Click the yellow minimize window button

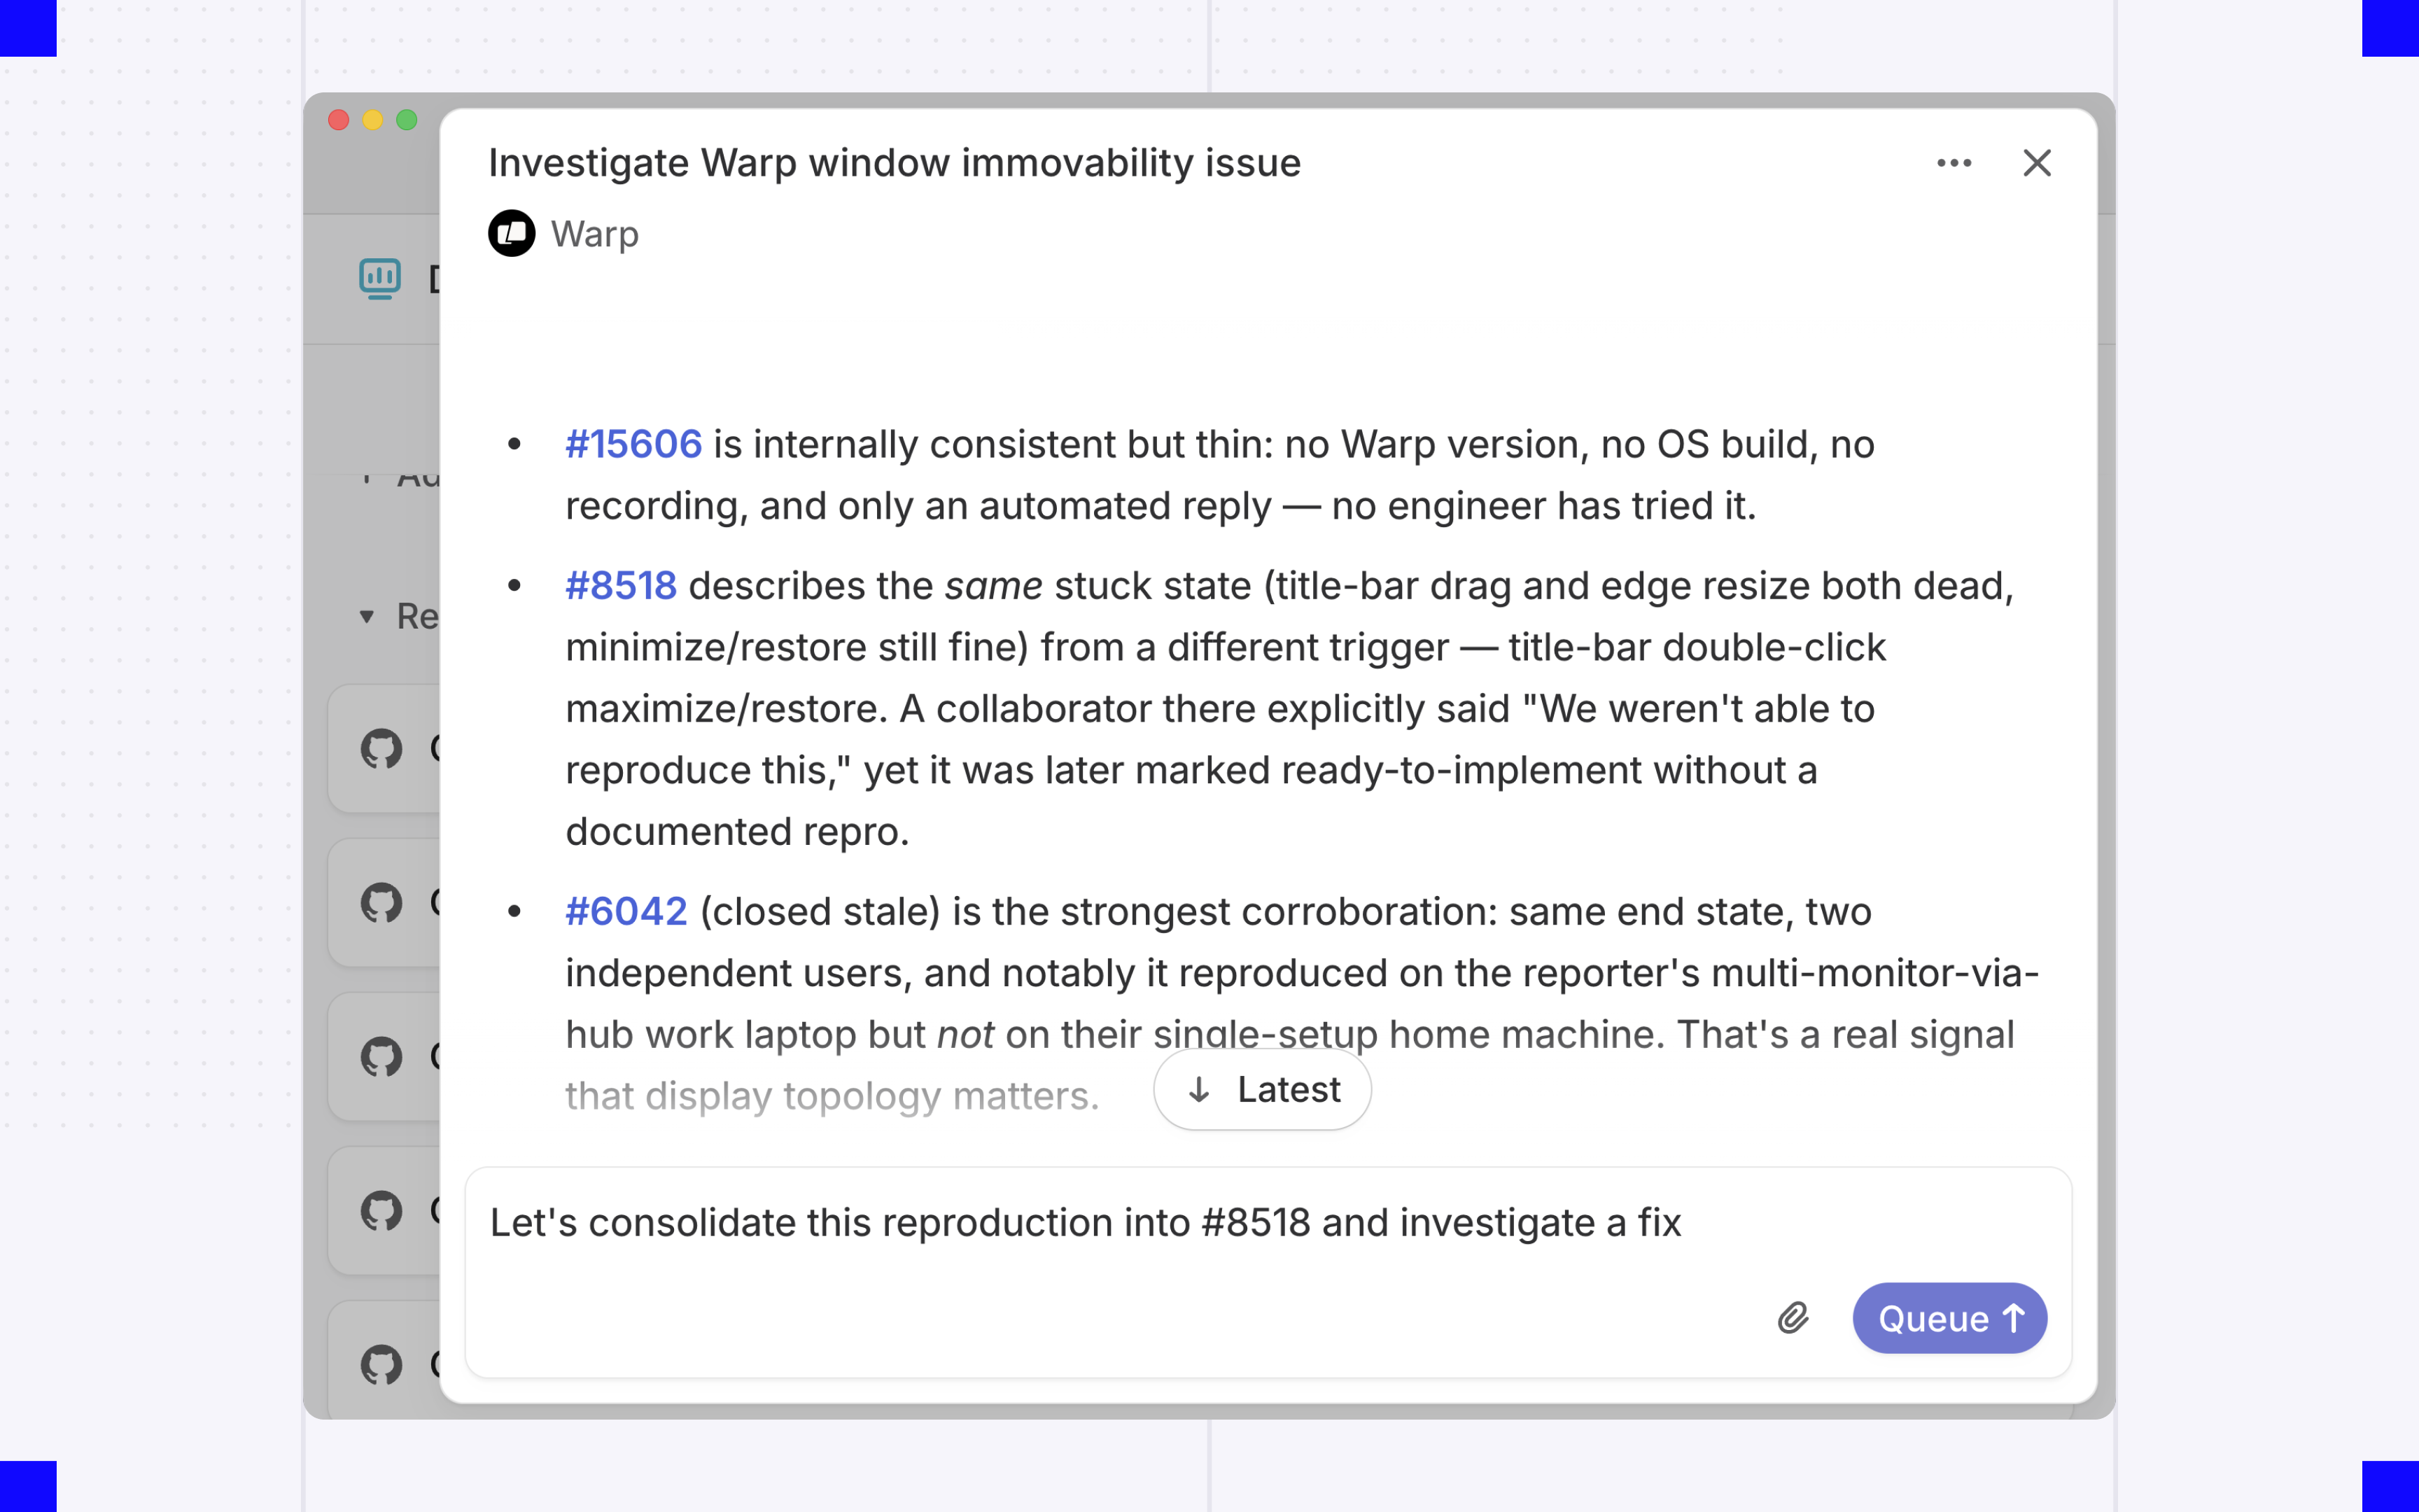coord(373,120)
